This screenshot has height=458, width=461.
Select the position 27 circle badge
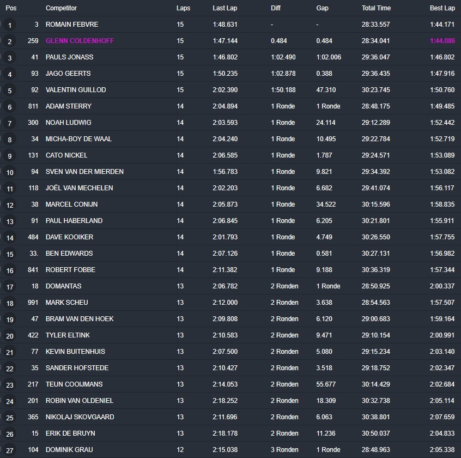point(10,450)
